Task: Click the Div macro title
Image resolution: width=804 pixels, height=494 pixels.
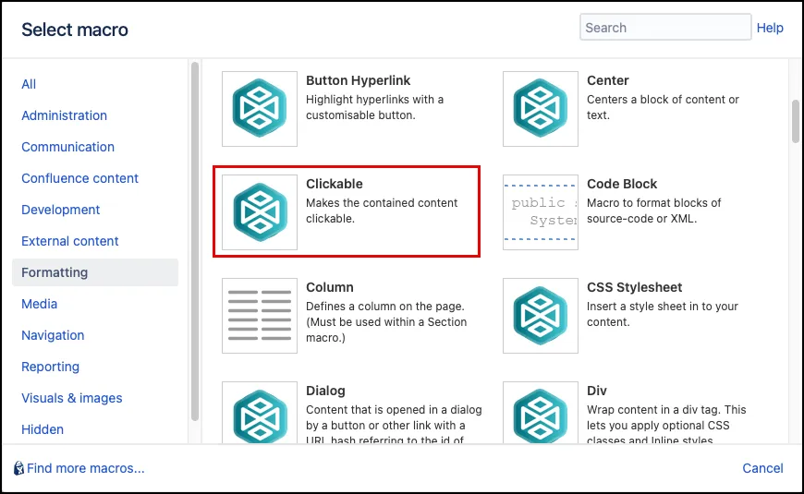Action: [597, 391]
